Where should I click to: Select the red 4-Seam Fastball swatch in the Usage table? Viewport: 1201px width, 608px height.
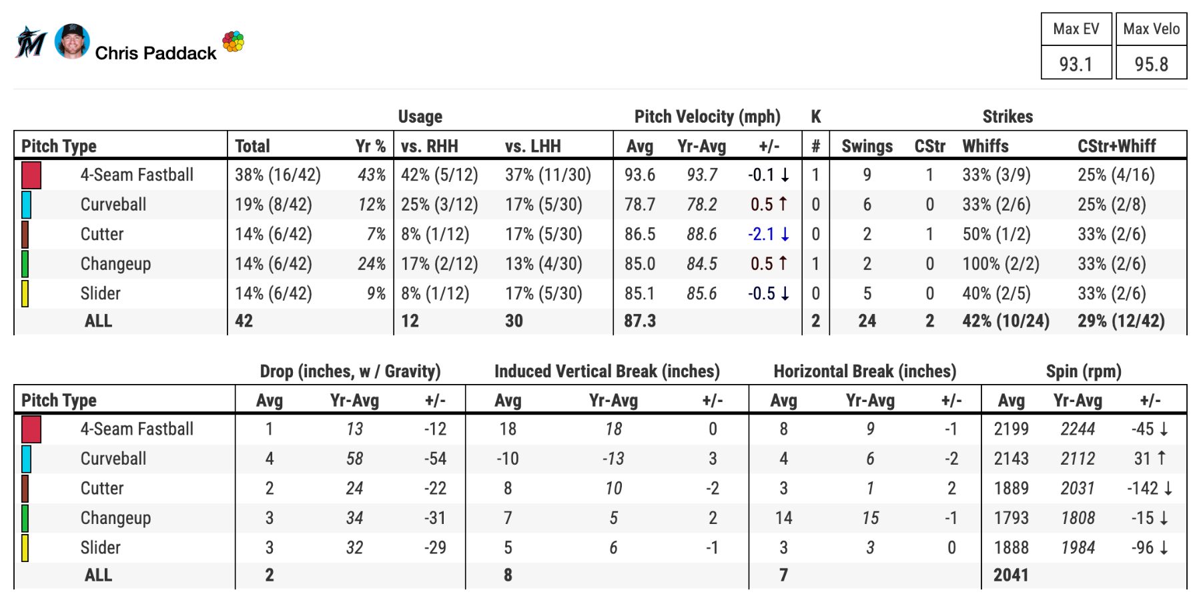tap(31, 175)
